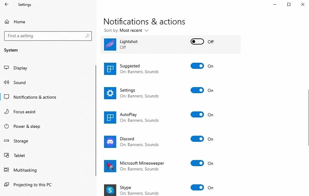Turn off Discord notifications toggle

[x=197, y=139]
